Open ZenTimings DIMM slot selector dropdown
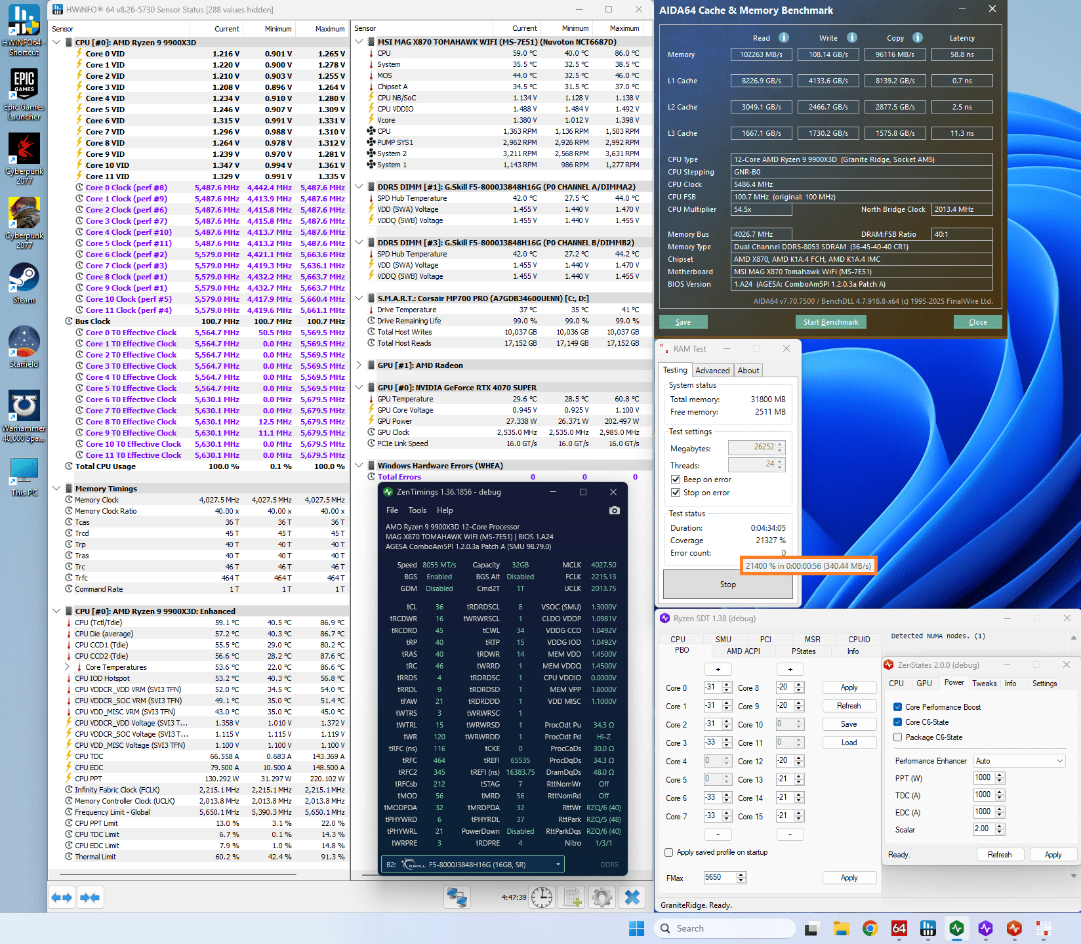This screenshot has height=944, width=1081. pyautogui.click(x=472, y=865)
